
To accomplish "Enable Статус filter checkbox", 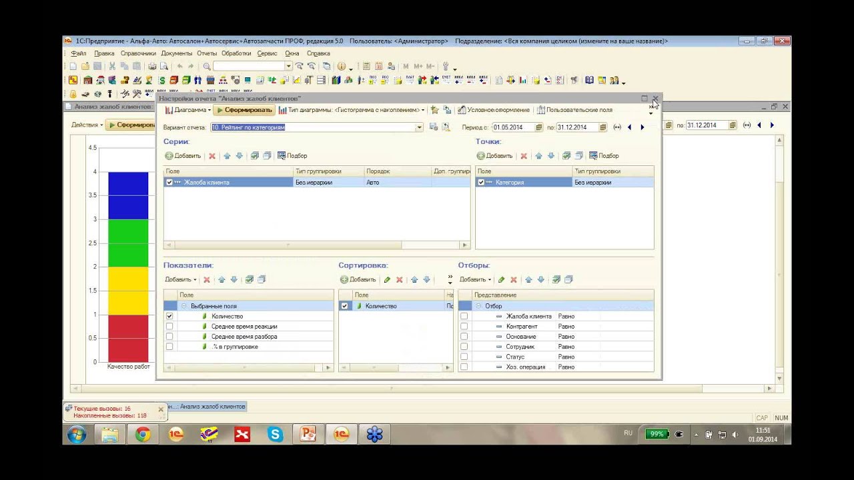I will pyautogui.click(x=464, y=357).
